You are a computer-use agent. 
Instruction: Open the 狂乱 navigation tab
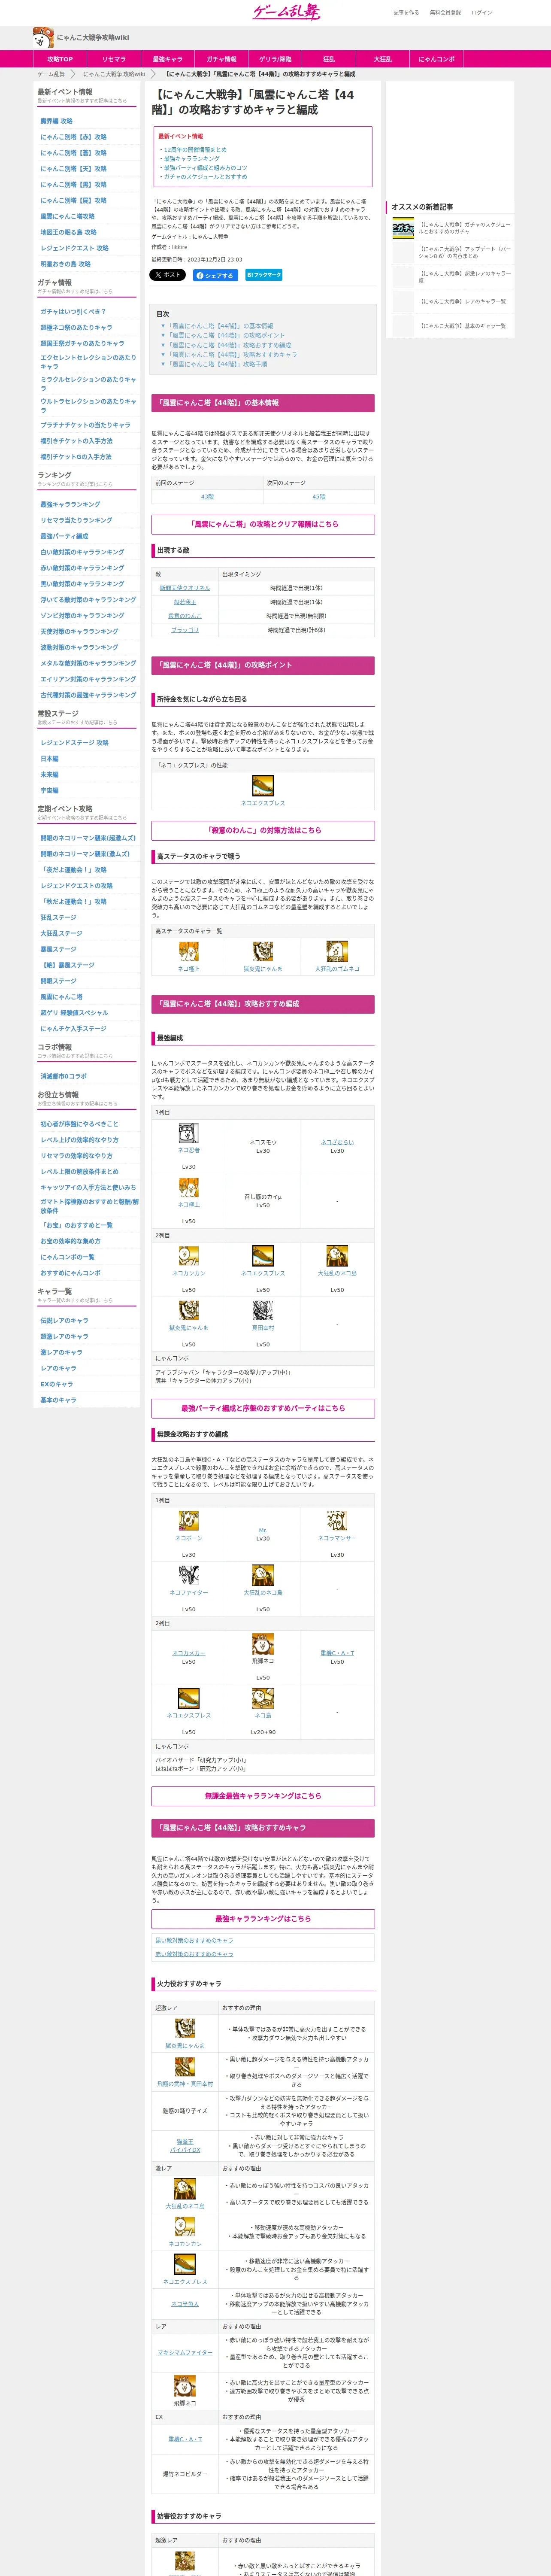tap(329, 59)
